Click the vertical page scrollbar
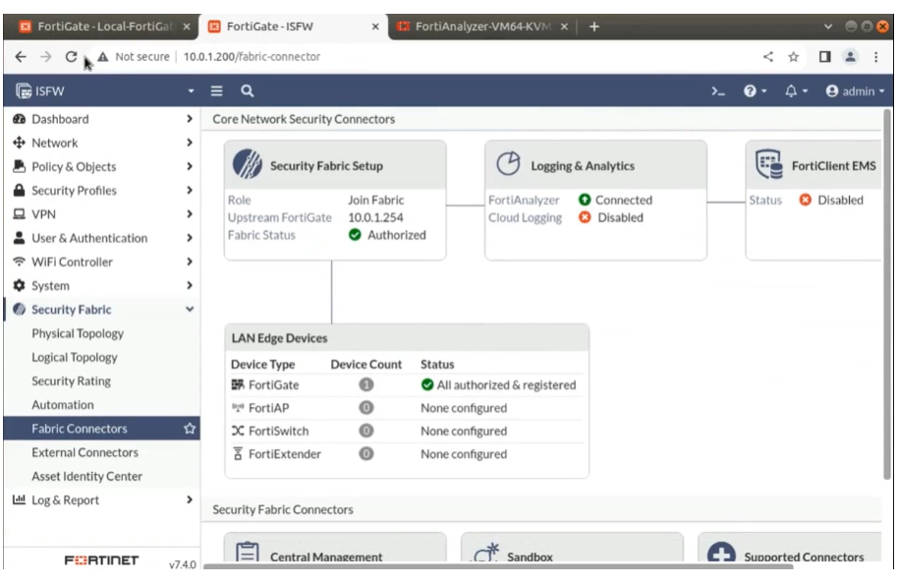The image size is (898, 587). [x=887, y=294]
